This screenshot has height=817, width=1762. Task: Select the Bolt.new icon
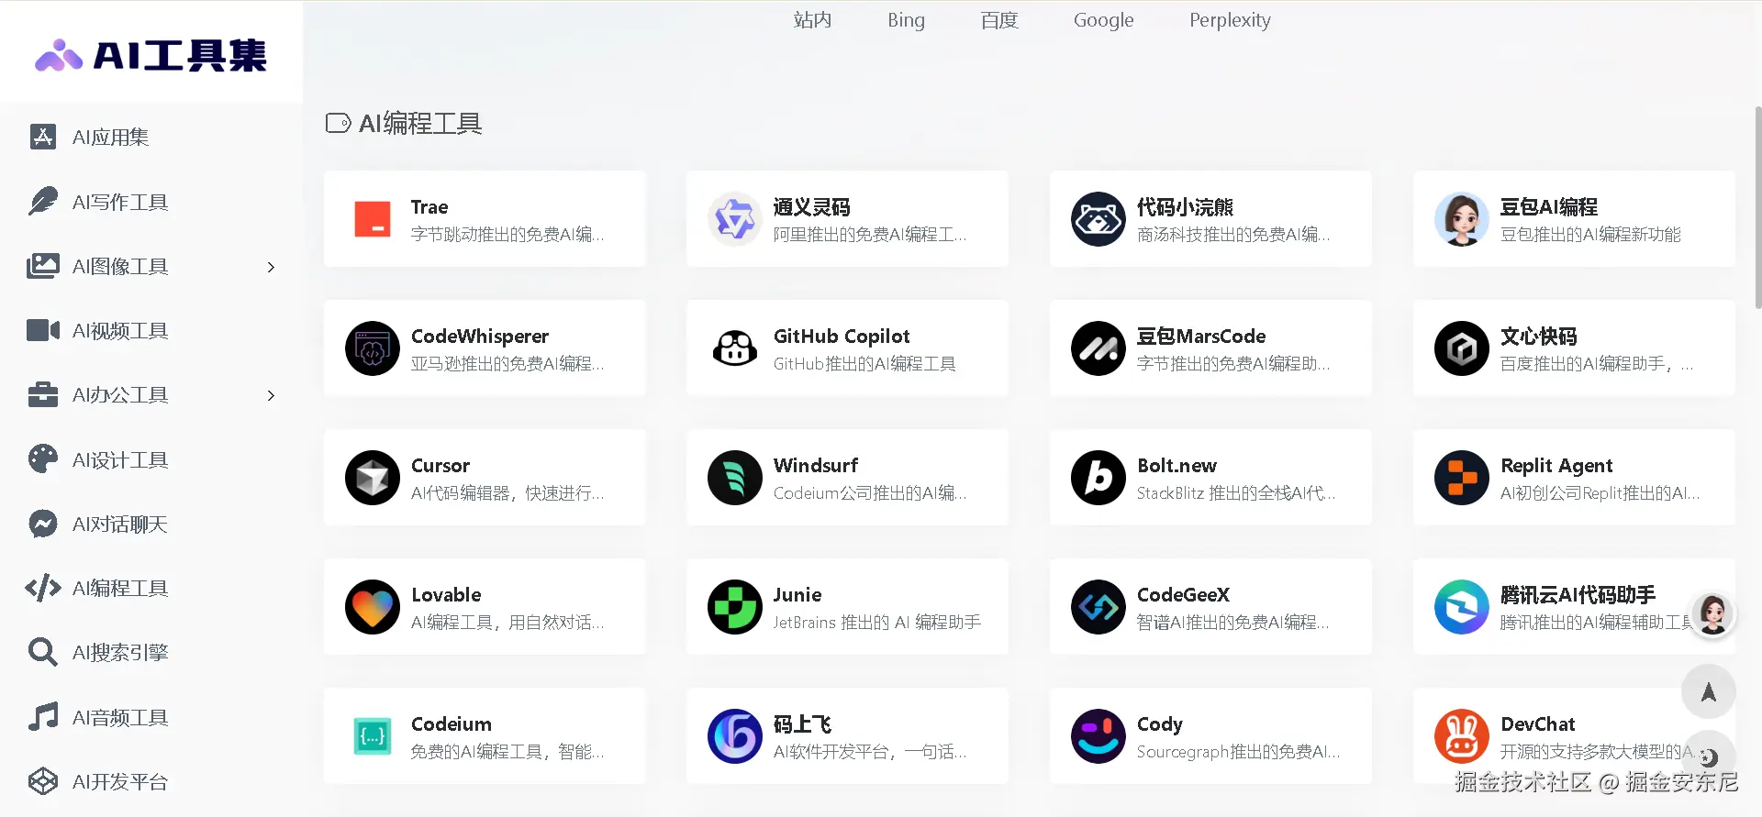coord(1098,478)
